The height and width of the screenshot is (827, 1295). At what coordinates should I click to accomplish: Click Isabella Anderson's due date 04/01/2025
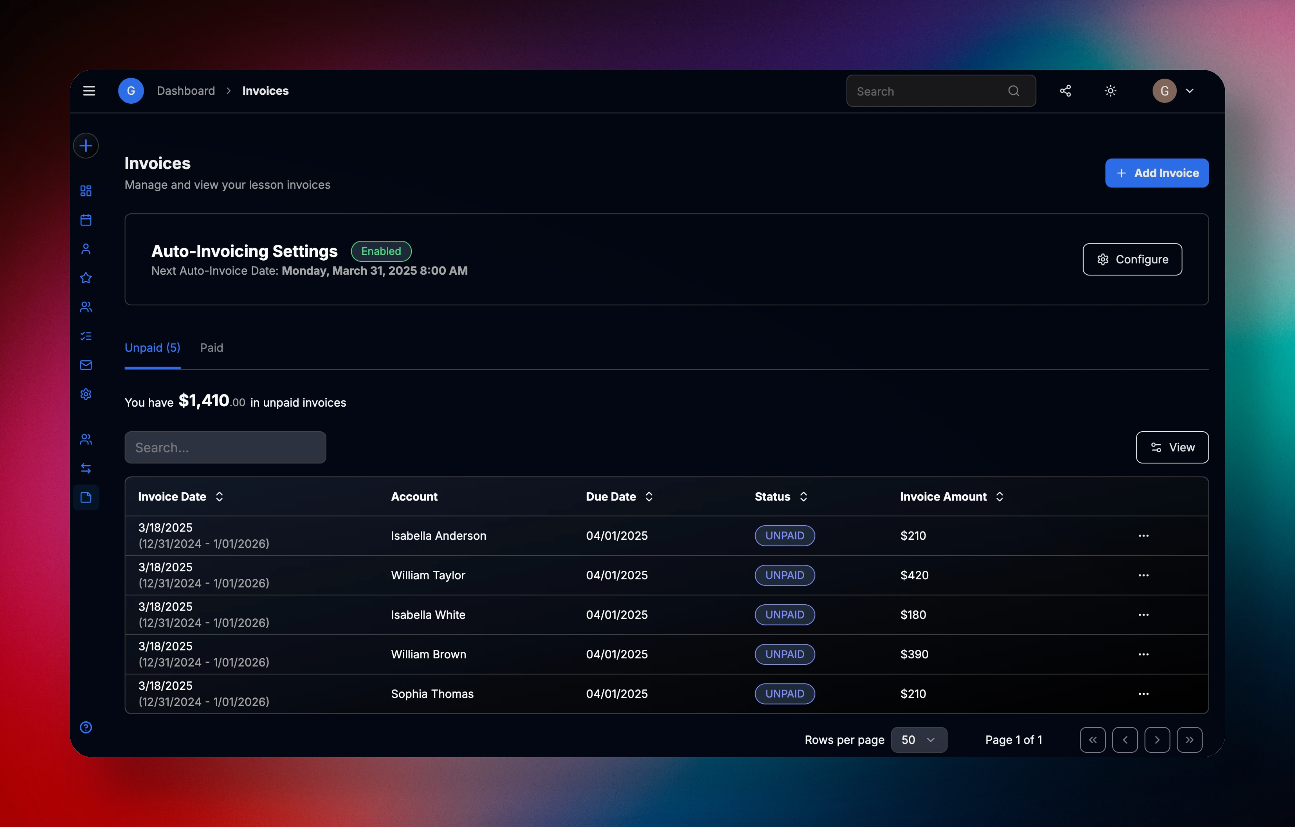[x=617, y=536]
